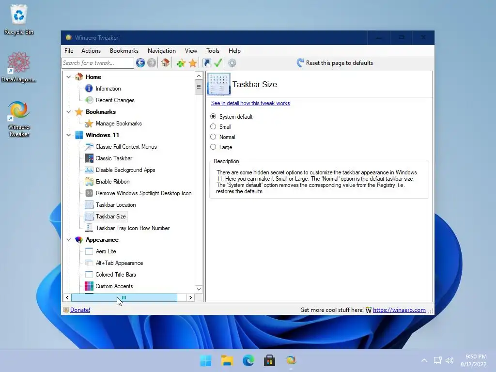Open the clock showing 9:50 PM
Screen dimensions: 496x372
pos(474,360)
